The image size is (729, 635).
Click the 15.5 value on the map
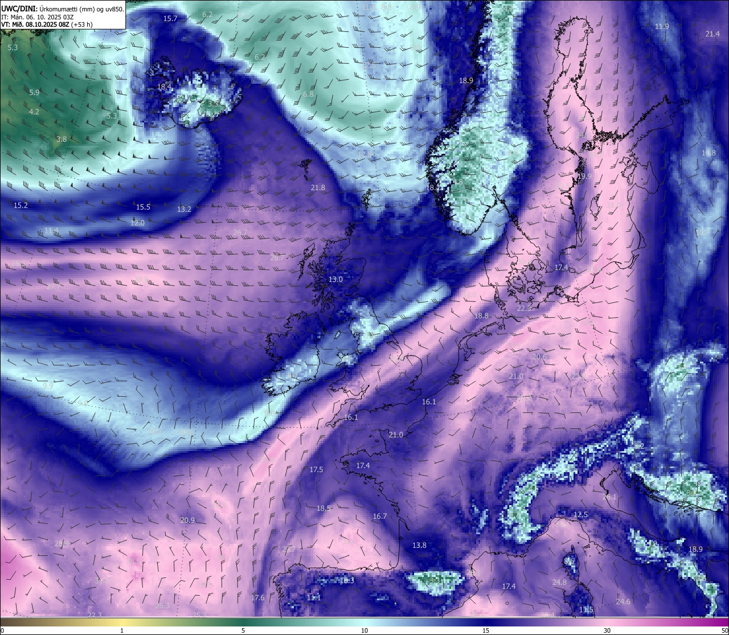143,207
